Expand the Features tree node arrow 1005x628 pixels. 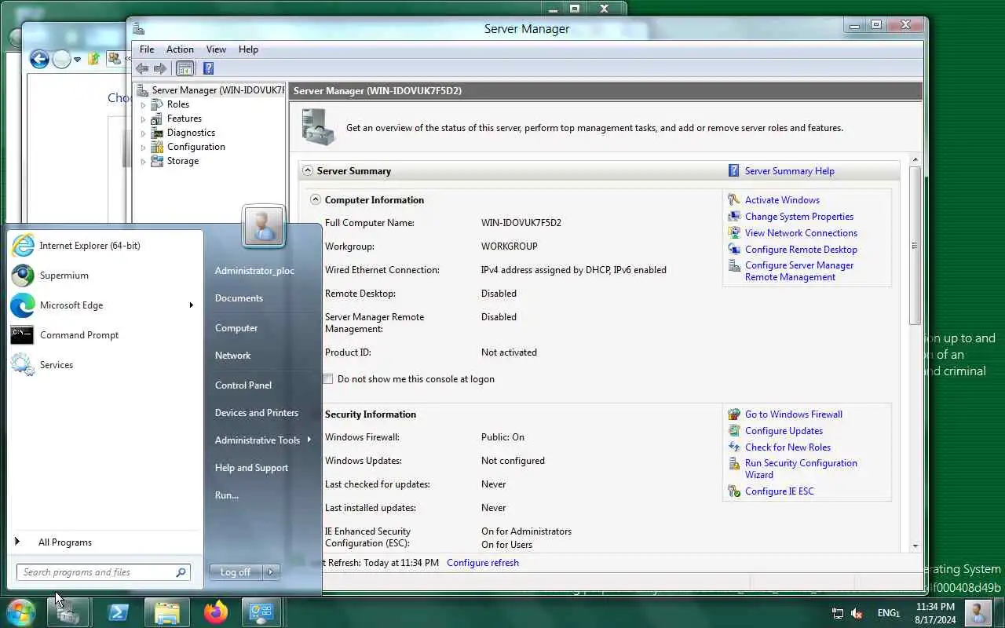pyautogui.click(x=143, y=119)
